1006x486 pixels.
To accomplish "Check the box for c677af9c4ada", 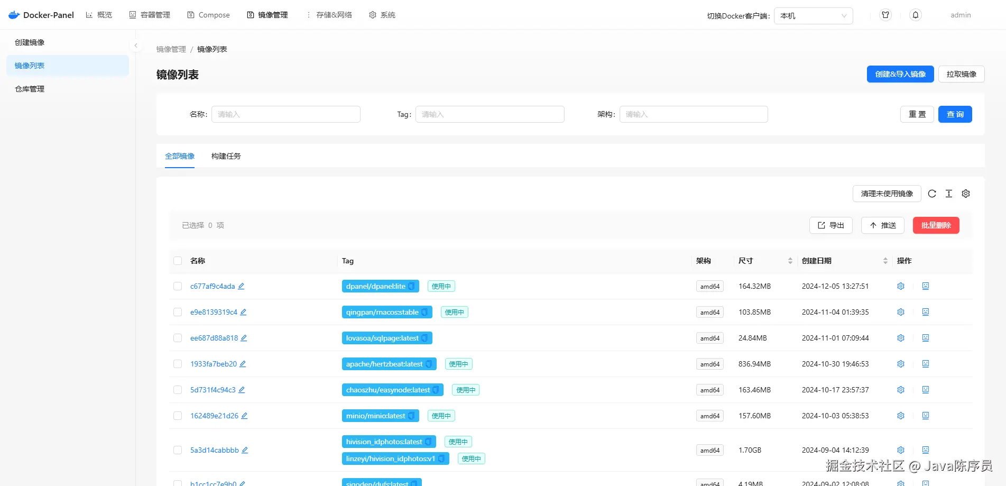I will (x=178, y=286).
